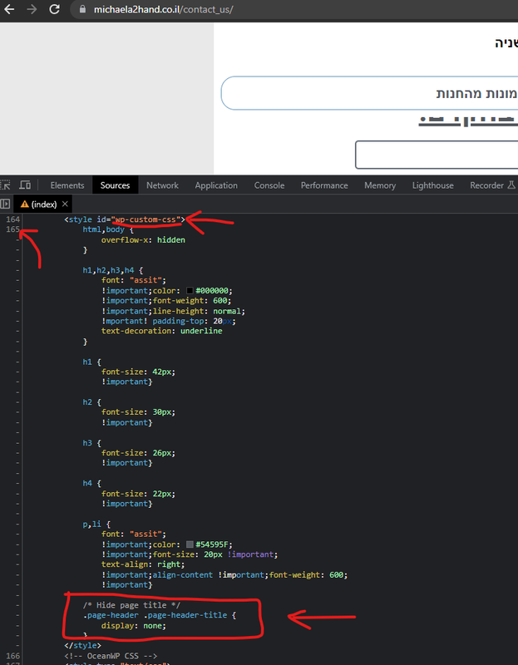The width and height of the screenshot is (518, 665).
Task: Click the 'p,li {' selector line
Action: (x=96, y=525)
